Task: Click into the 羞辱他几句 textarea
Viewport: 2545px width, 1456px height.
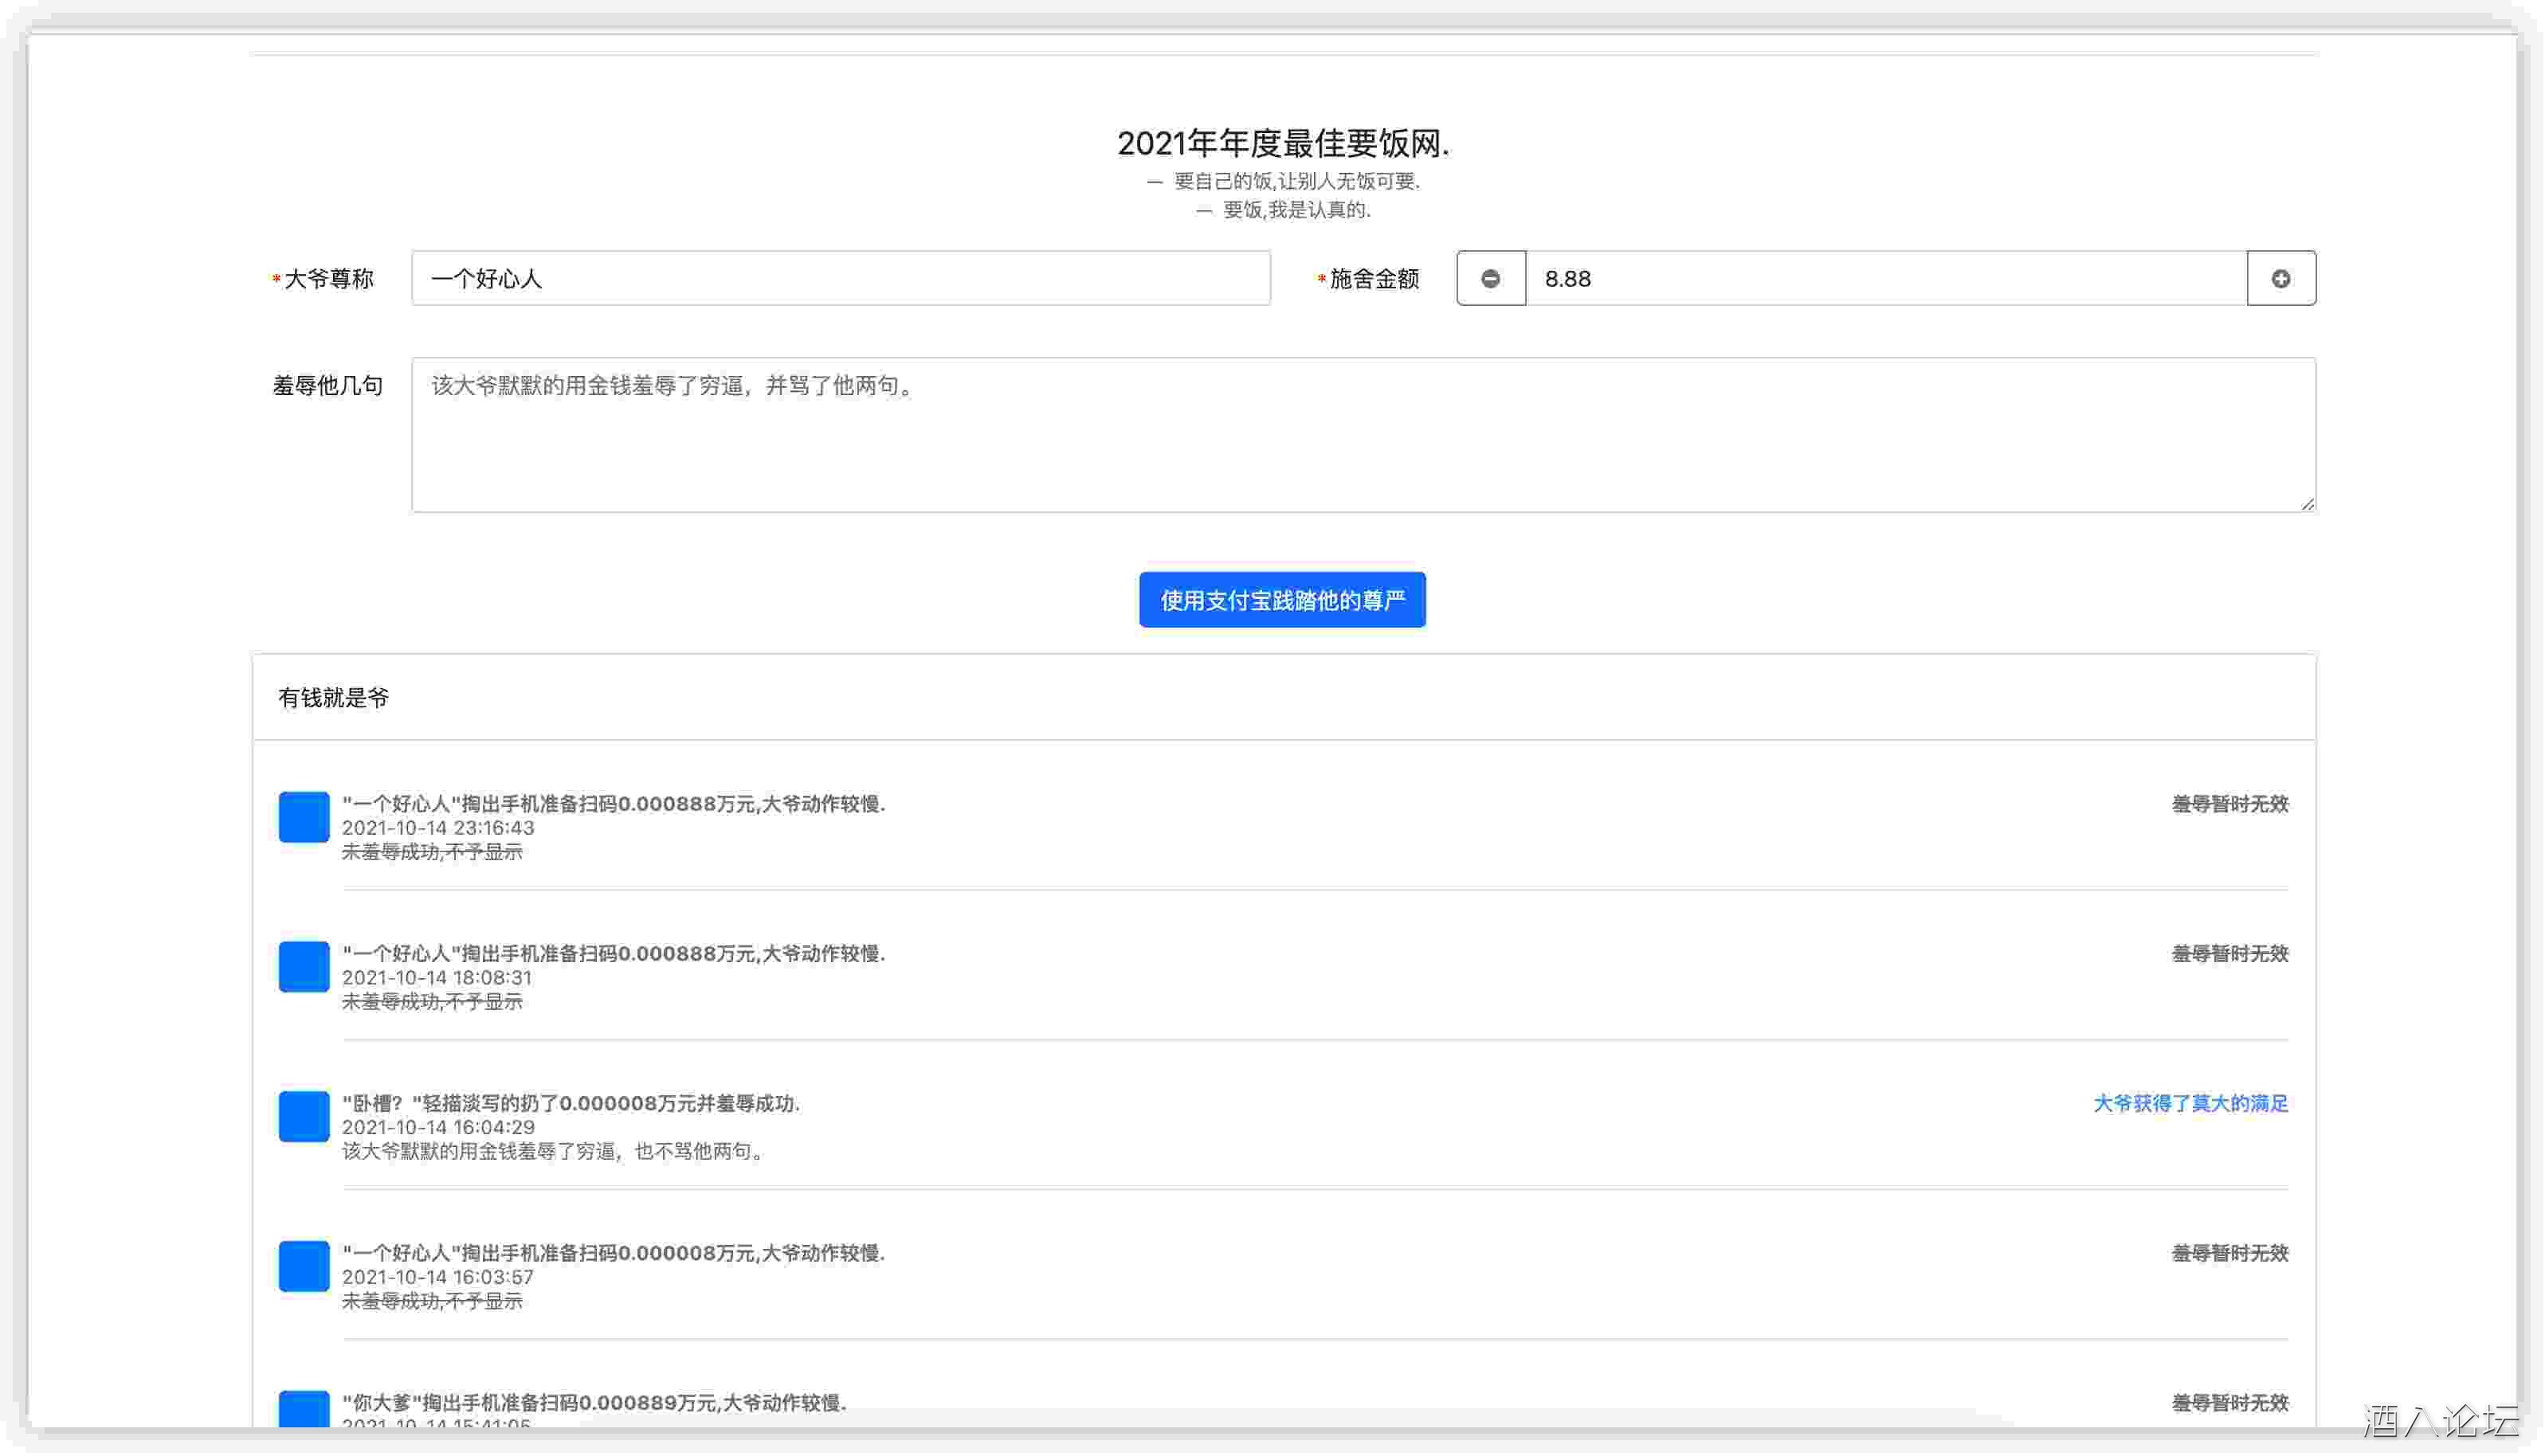Action: pos(1363,435)
